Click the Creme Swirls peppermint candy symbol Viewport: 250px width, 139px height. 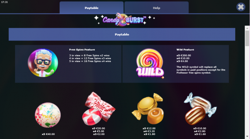(x=99, y=108)
